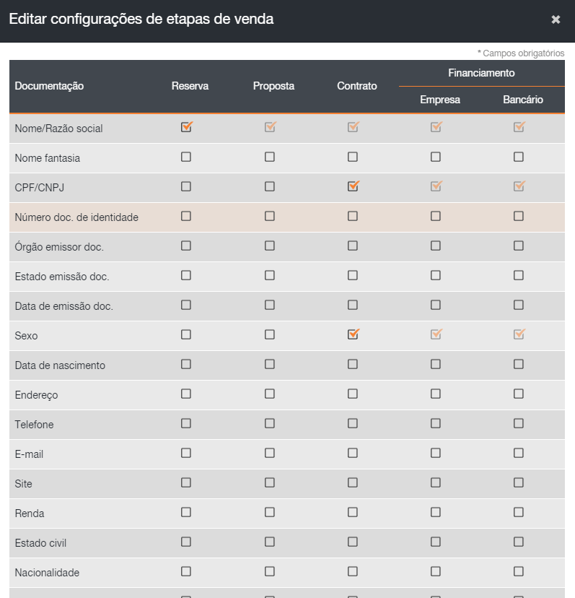Tick Bancário checkbox for Órgão emissor doc.
This screenshot has width=575, height=598.
519,246
